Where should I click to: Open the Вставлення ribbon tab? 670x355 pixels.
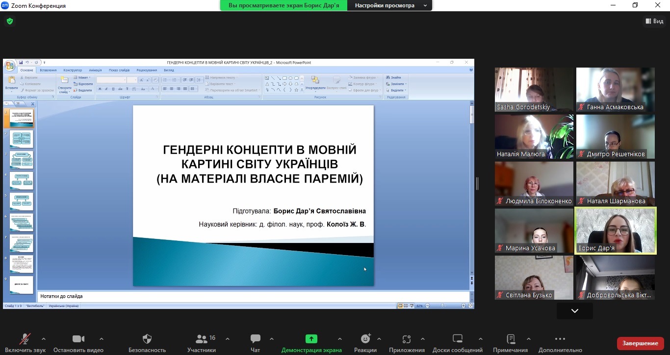(x=48, y=70)
